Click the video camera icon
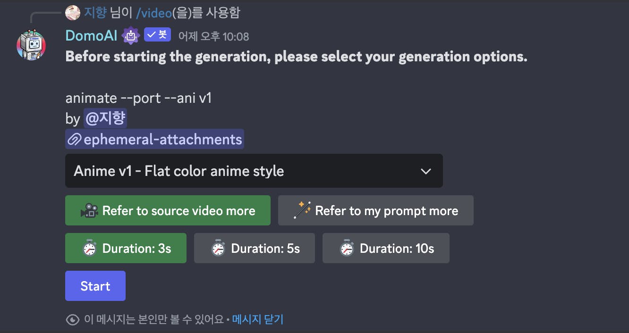The width and height of the screenshot is (629, 333). point(89,211)
